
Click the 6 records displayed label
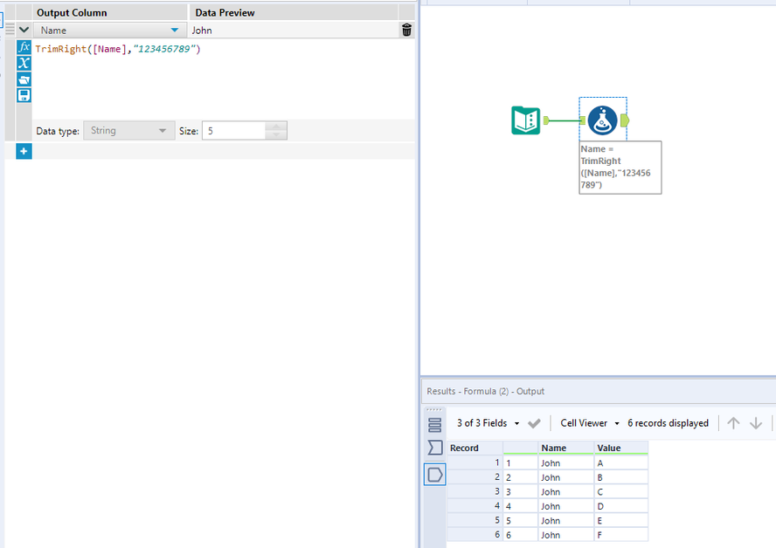[668, 423]
